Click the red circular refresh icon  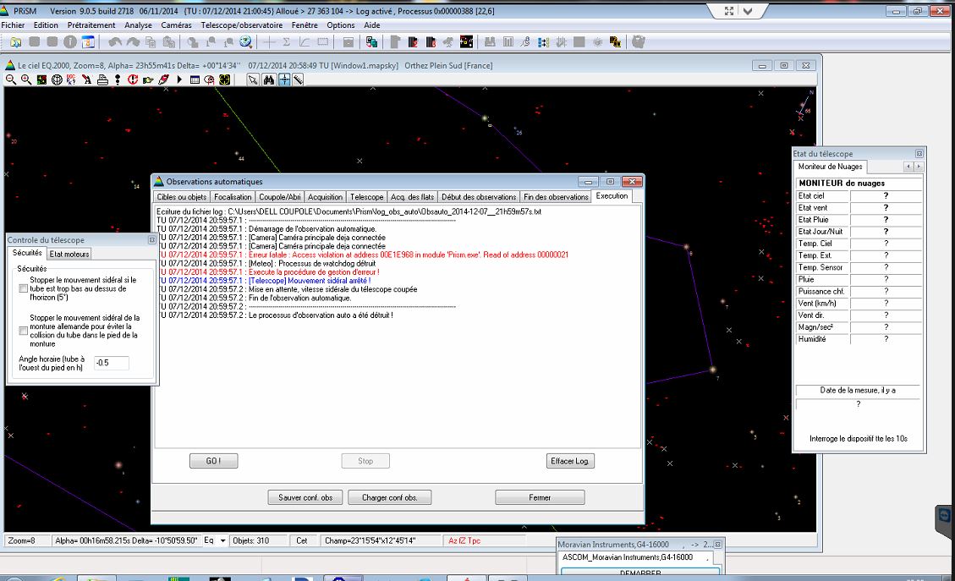[x=133, y=79]
